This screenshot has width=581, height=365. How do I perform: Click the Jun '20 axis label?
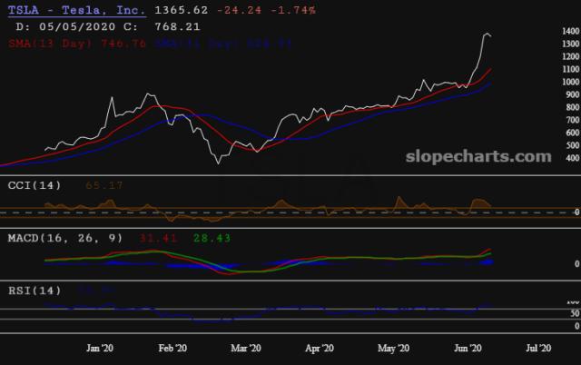click(x=468, y=348)
